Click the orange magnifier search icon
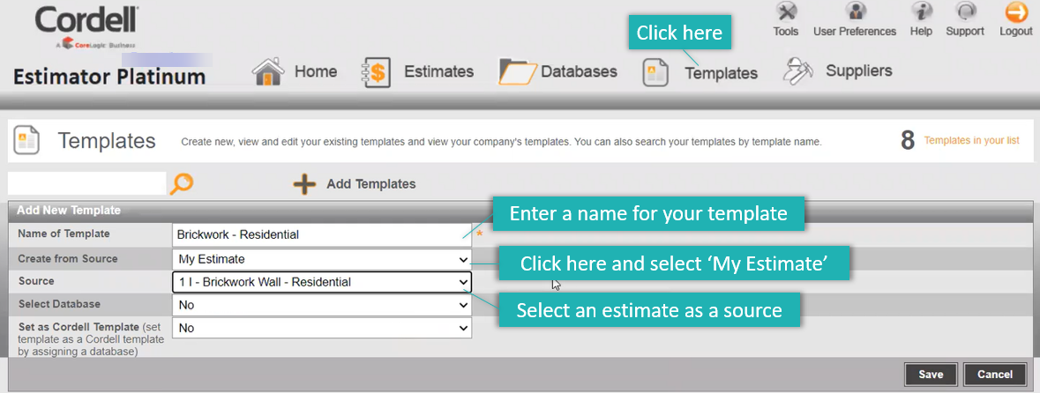Screen dimensions: 1040x393 pyautogui.click(x=181, y=183)
